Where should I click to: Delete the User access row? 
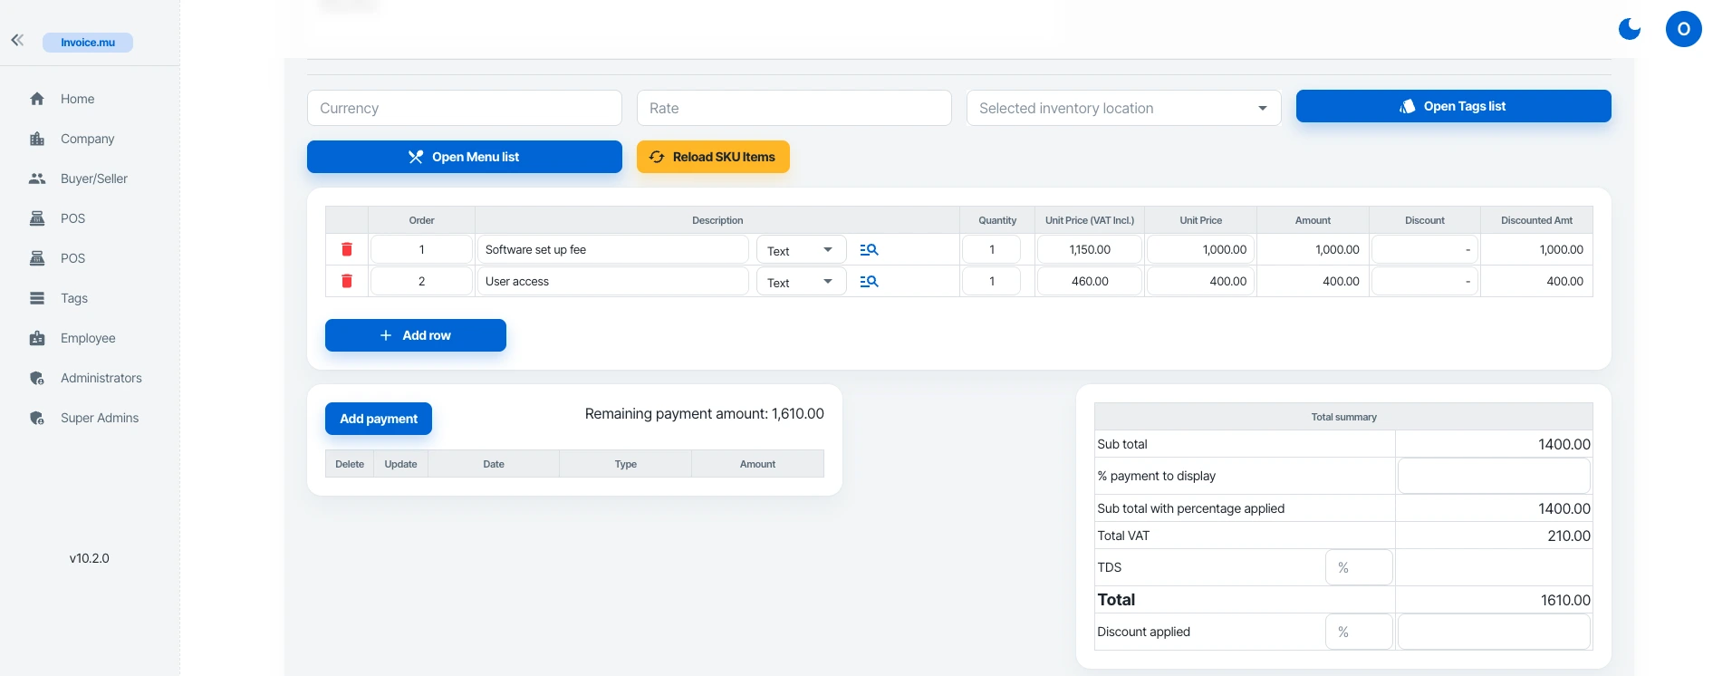(346, 281)
